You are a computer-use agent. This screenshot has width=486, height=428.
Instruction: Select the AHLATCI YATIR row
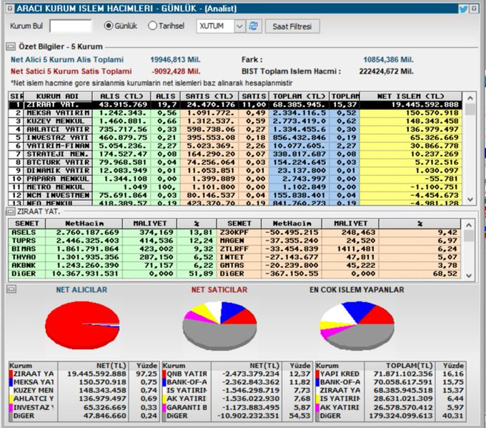tap(235, 129)
